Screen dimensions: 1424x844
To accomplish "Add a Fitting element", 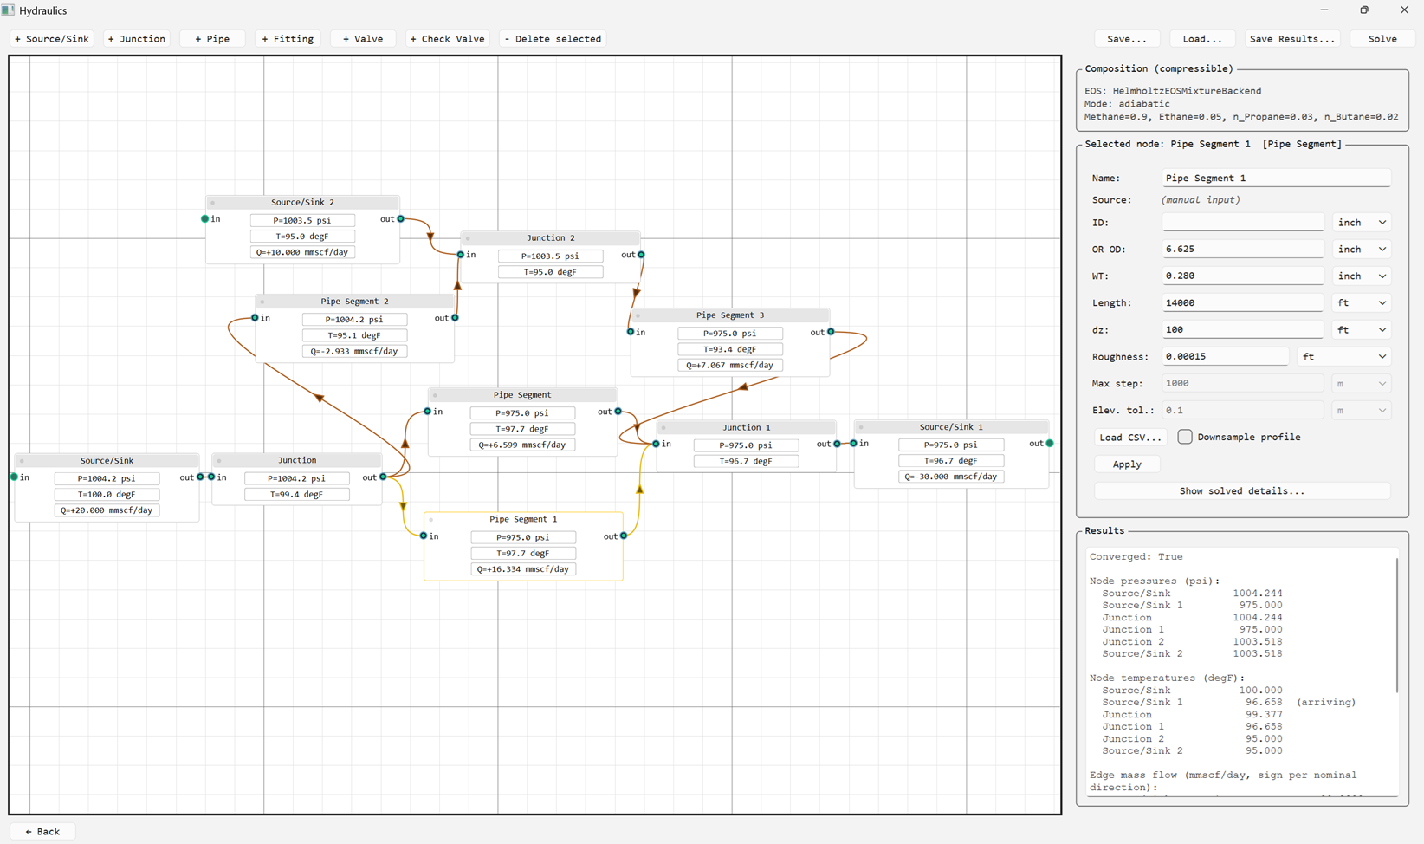I will [x=288, y=39].
